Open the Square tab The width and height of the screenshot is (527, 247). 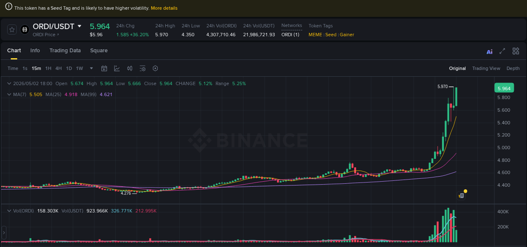pos(99,51)
